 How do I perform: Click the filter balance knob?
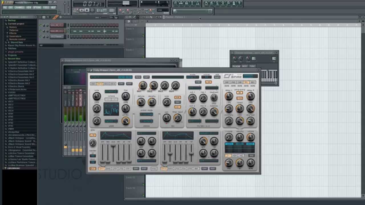tap(214, 111)
